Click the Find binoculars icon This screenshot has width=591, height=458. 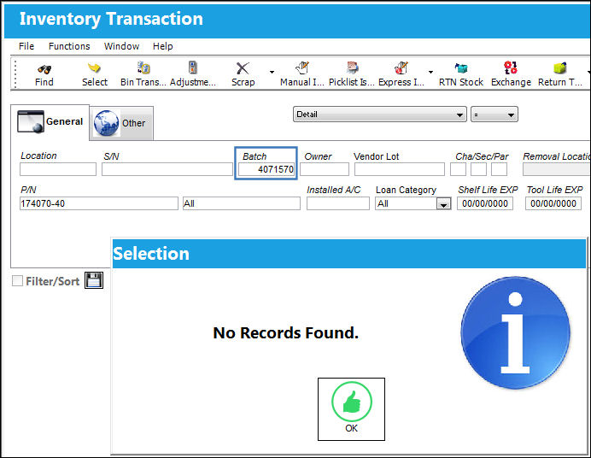[44, 69]
